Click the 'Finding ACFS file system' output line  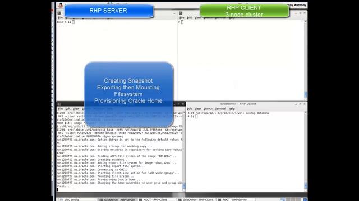coord(117,156)
